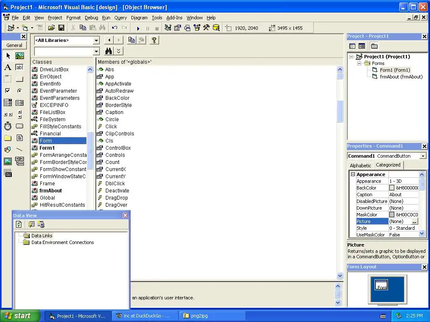Select the horizontal scrollbar control tool
The width and height of the screenshot is (430, 322).
tap(8, 114)
